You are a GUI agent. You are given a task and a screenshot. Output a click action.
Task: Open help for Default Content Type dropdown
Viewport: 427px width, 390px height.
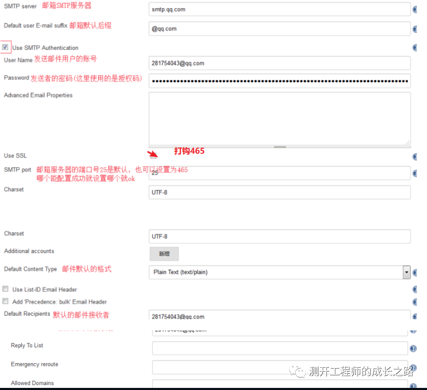[x=415, y=273]
